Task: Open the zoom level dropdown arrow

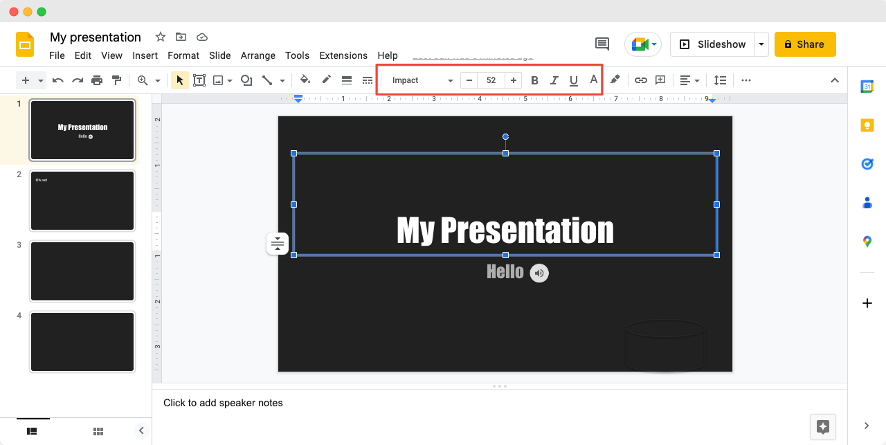Action: pyautogui.click(x=158, y=80)
